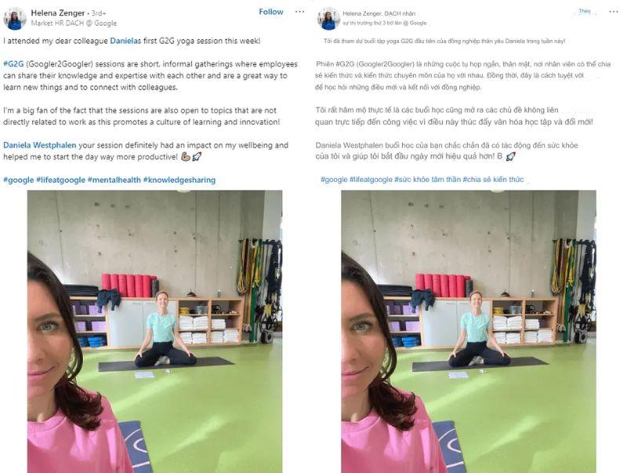Open the Danielas mention in first sentence
The image size is (627, 473).
(125, 41)
